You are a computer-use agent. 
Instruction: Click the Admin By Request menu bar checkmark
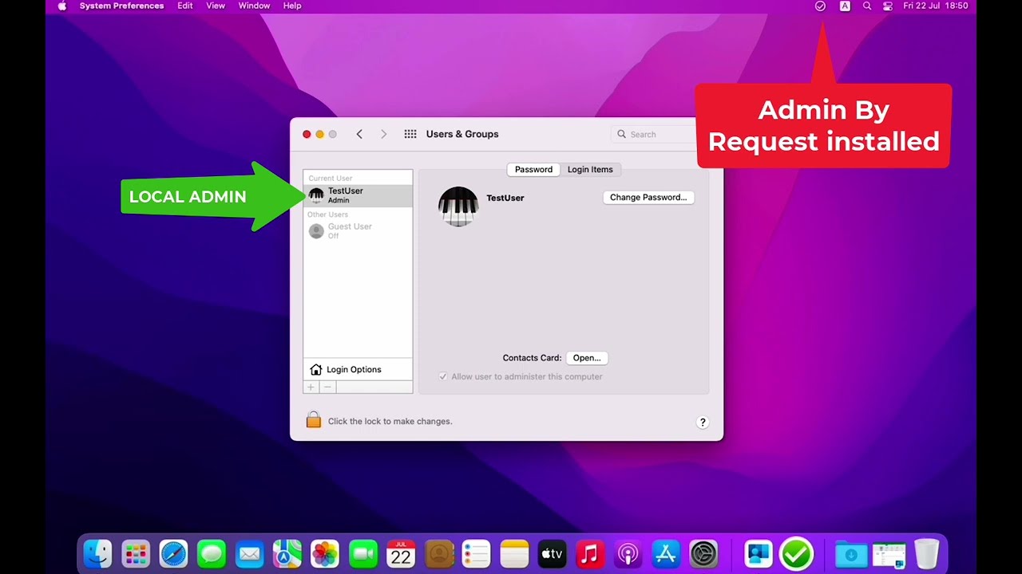click(x=820, y=6)
